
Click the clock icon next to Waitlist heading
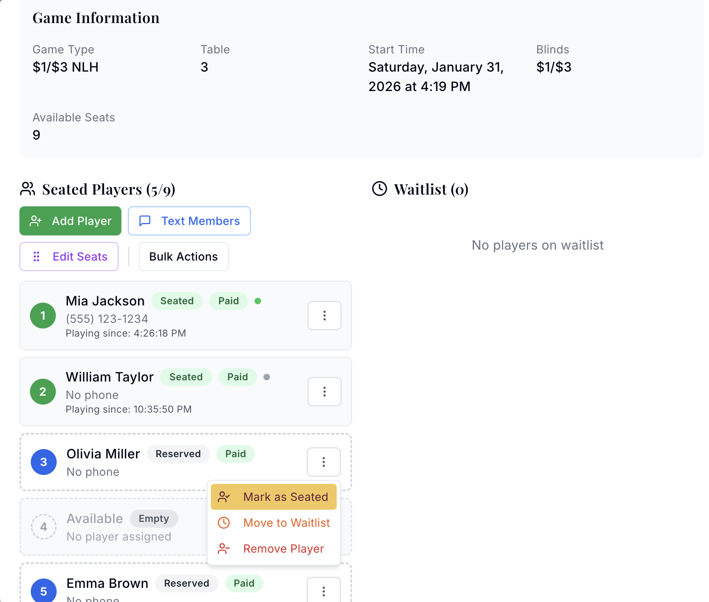pos(380,189)
